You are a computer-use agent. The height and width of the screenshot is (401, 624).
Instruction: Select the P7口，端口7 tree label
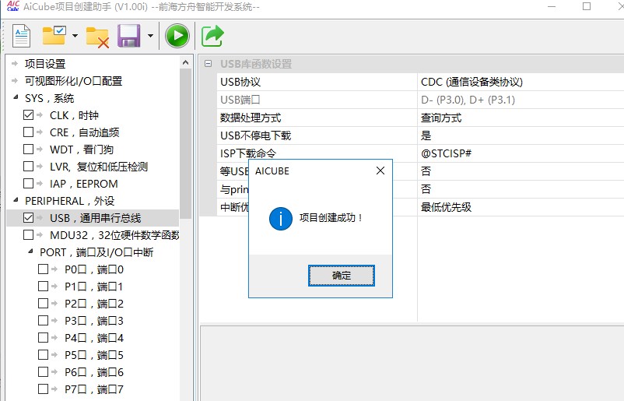(94, 389)
